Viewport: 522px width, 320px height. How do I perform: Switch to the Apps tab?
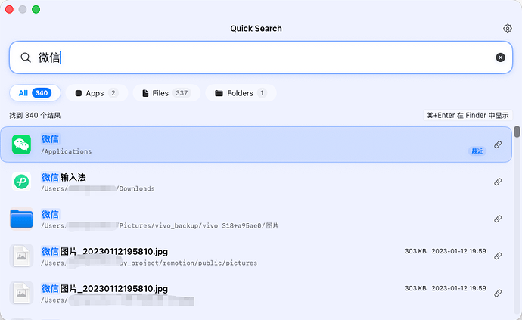coord(97,93)
